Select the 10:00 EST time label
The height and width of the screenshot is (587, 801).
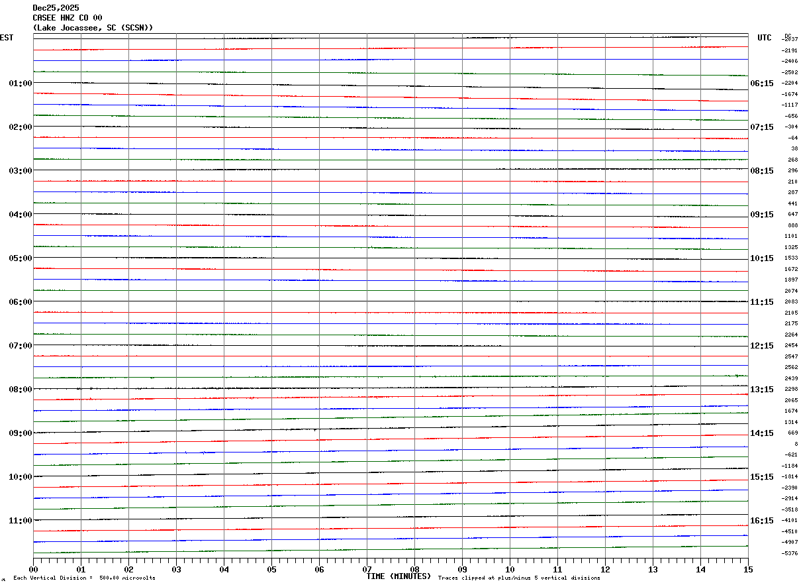point(21,476)
